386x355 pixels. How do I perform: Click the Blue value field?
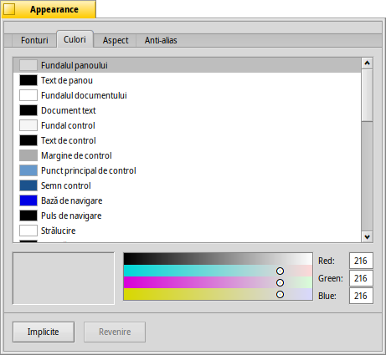[361, 296]
